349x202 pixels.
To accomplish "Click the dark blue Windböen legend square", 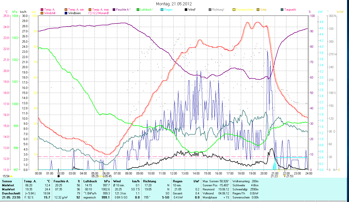I will coord(66,13).
